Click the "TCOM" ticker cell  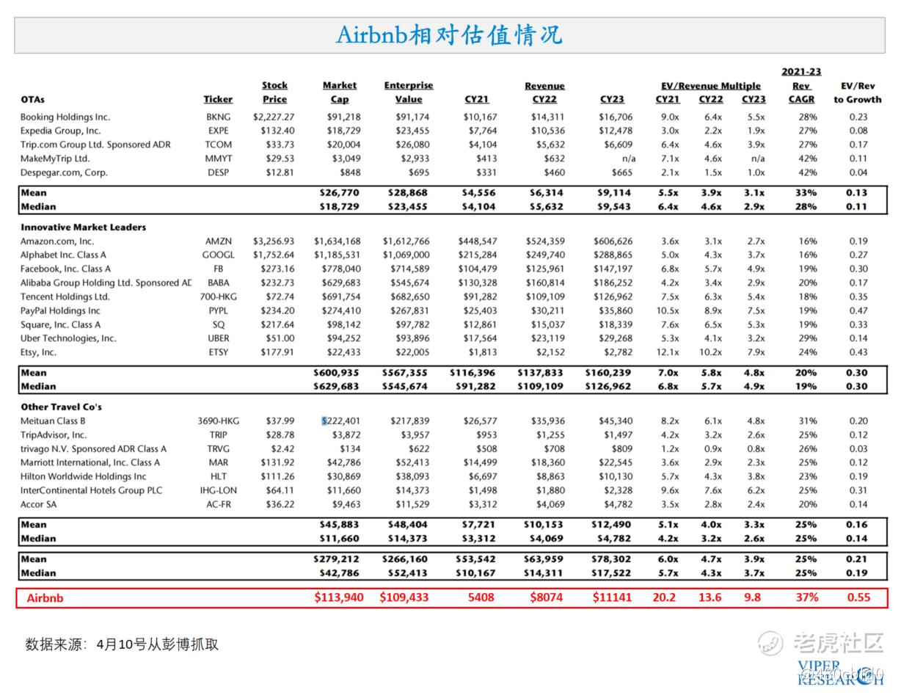218,145
